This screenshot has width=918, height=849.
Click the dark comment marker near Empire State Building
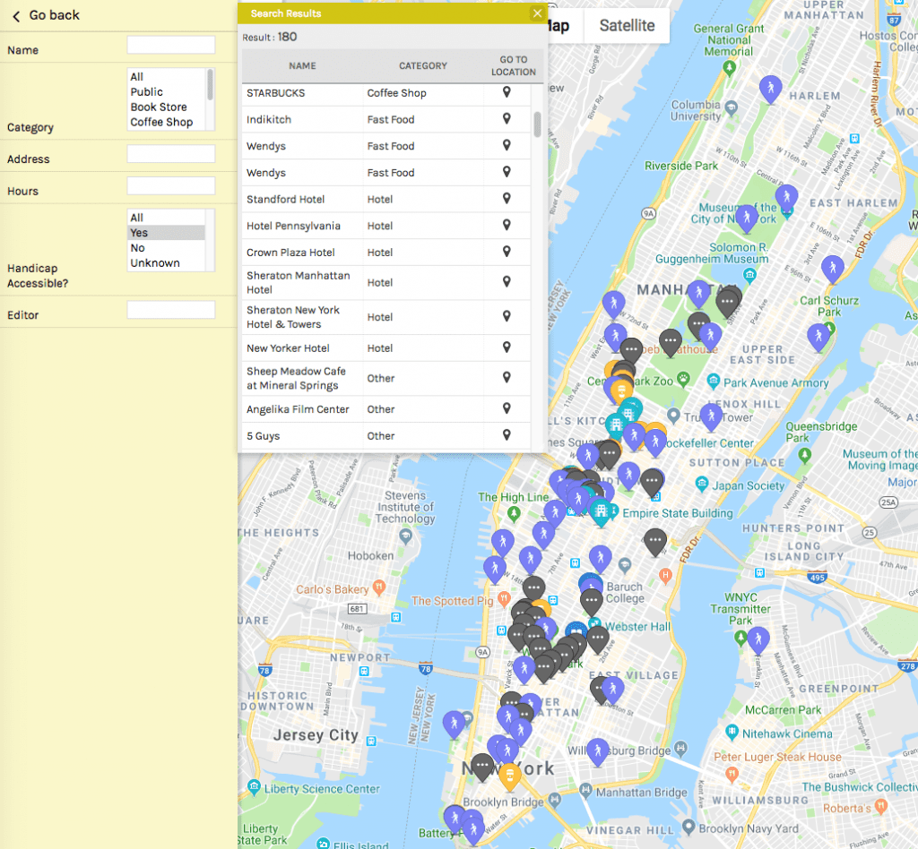click(x=654, y=482)
